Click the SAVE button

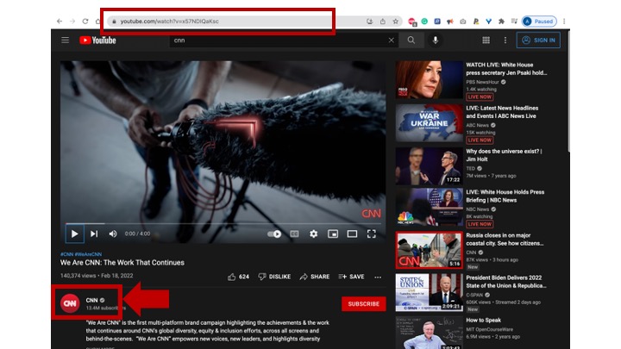pos(351,277)
